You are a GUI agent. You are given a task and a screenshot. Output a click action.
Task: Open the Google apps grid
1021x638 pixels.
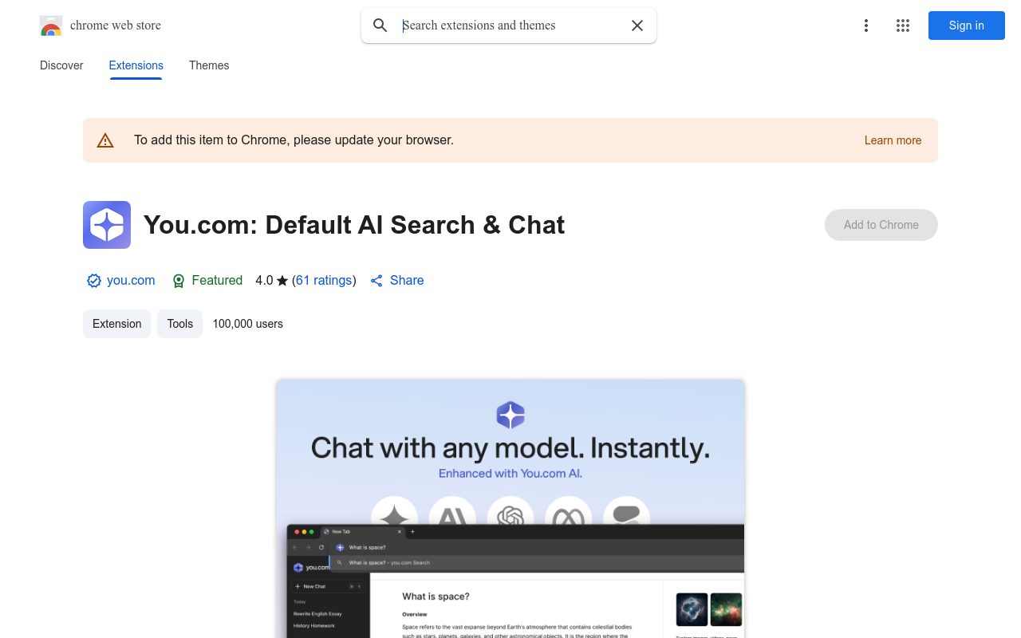pyautogui.click(x=903, y=26)
